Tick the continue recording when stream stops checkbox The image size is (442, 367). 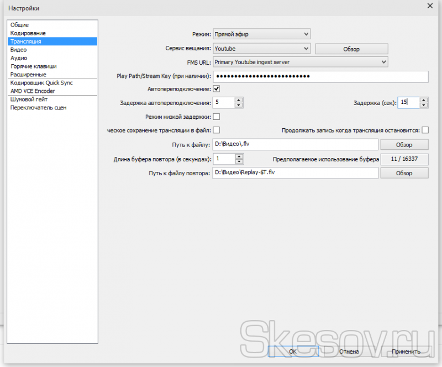click(x=425, y=130)
